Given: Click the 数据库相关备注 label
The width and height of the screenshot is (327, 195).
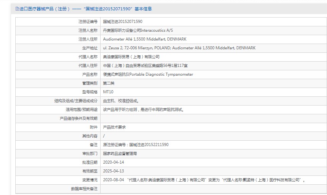Looking at the screenshot, I should [x=84, y=189].
